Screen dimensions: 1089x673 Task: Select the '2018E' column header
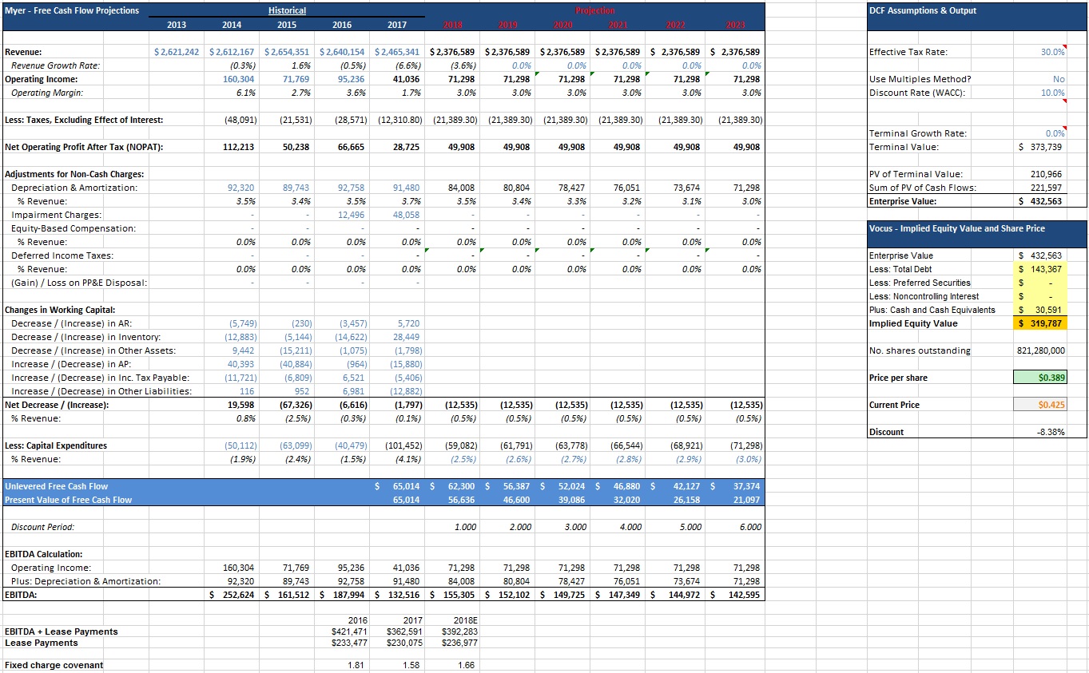tap(464, 620)
